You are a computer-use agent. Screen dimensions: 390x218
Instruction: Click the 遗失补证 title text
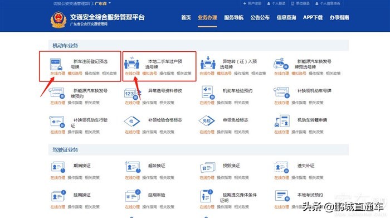pos(306,166)
